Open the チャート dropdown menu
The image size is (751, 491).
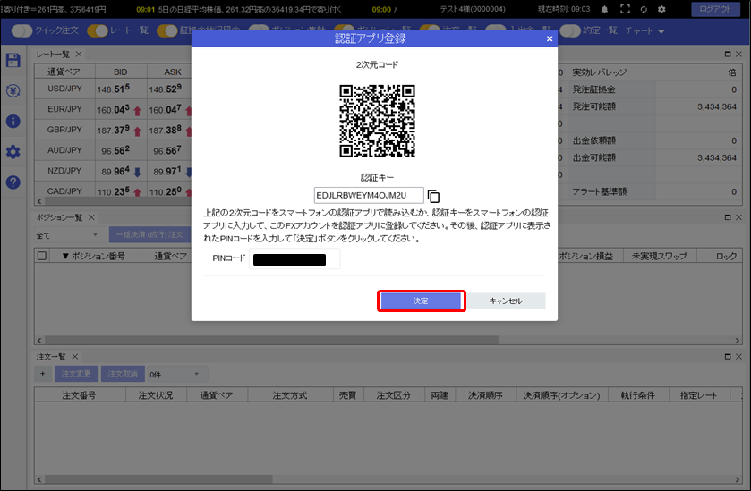pos(644,30)
